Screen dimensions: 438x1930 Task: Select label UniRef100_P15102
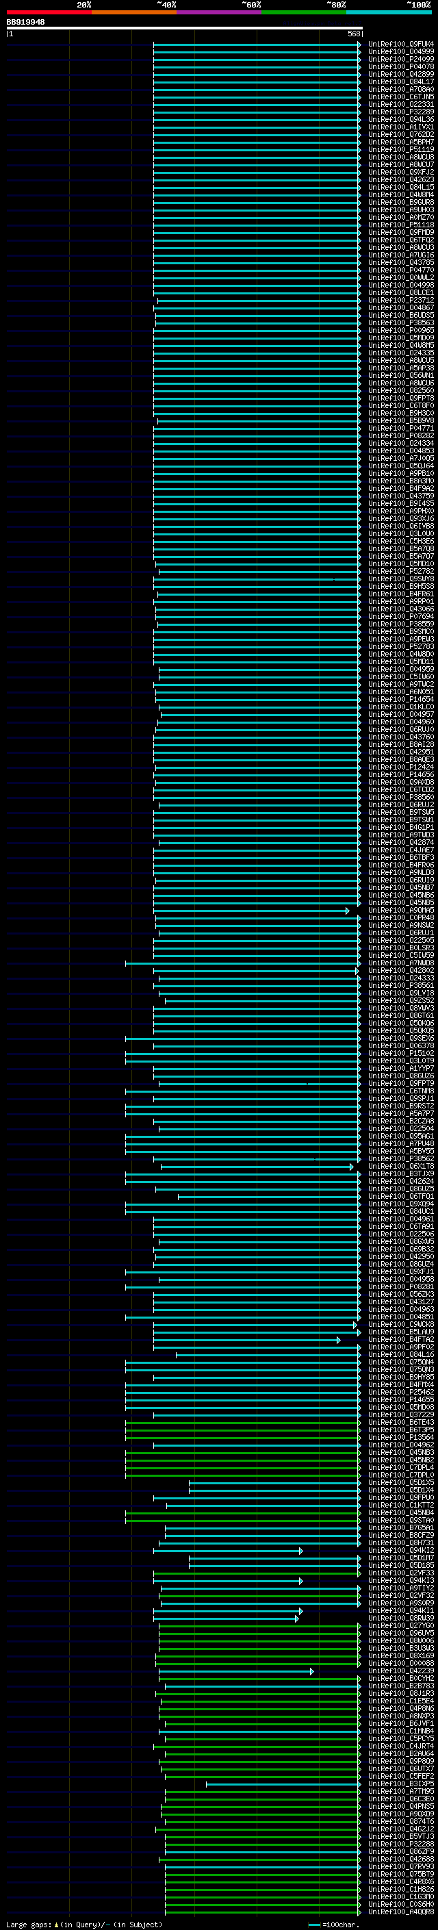click(x=401, y=1054)
